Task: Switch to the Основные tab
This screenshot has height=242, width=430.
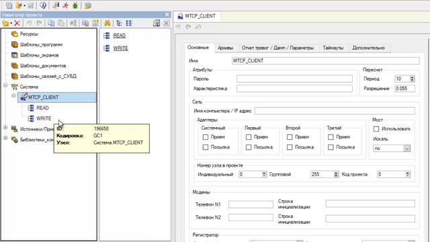Action: tap(198, 48)
